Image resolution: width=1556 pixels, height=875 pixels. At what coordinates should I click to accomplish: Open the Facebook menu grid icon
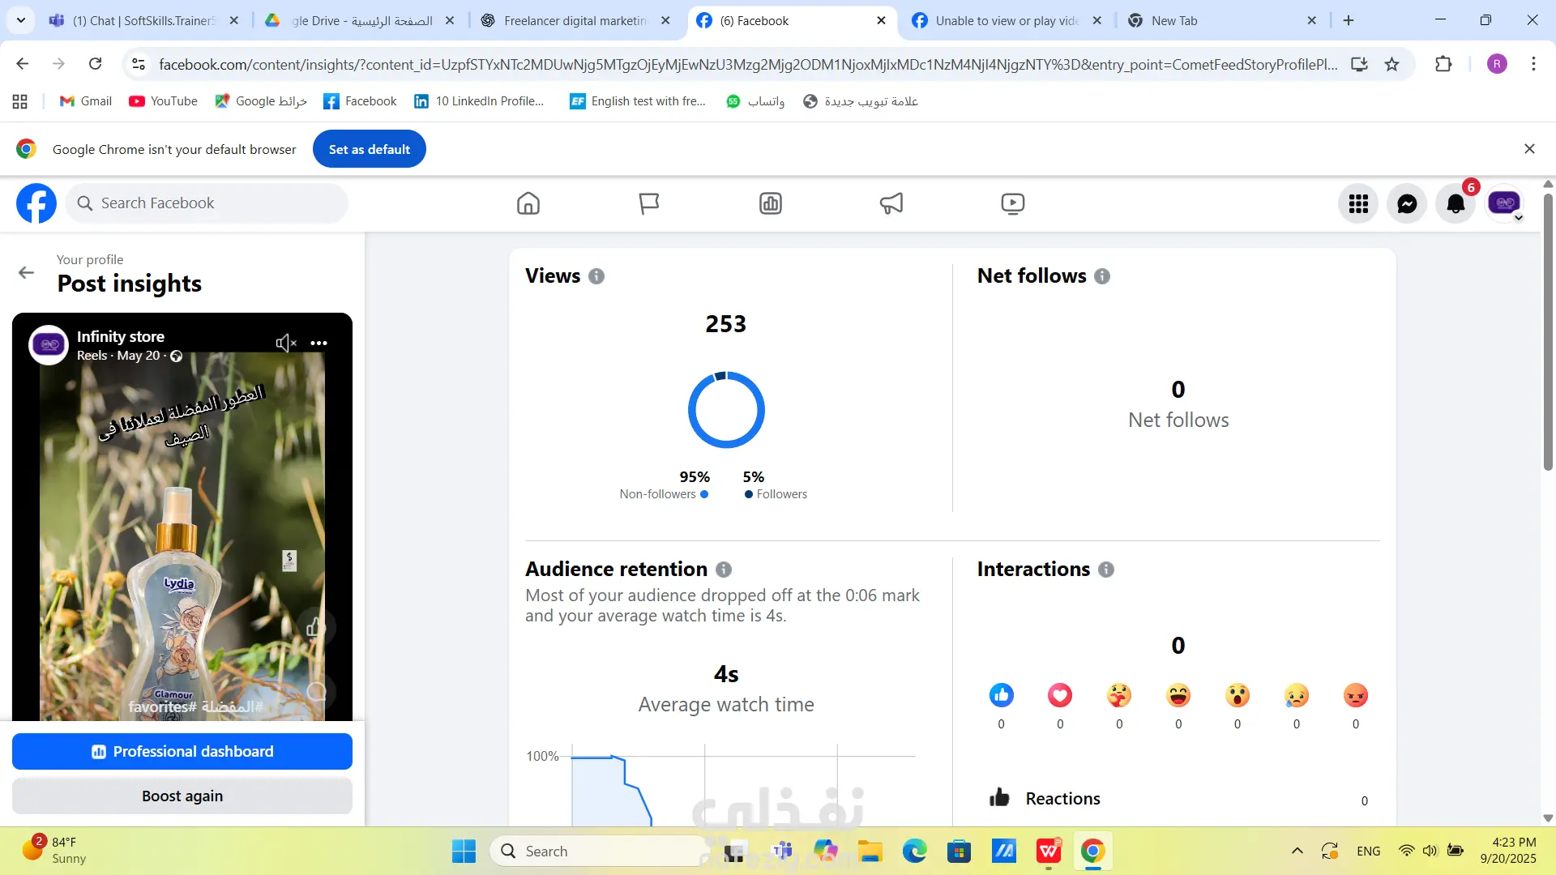(x=1358, y=203)
